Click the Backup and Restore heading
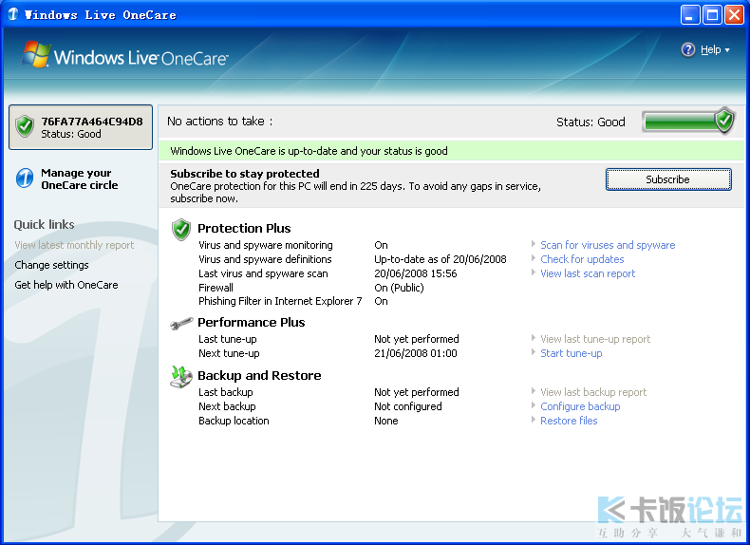The width and height of the screenshot is (750, 545). (x=259, y=376)
